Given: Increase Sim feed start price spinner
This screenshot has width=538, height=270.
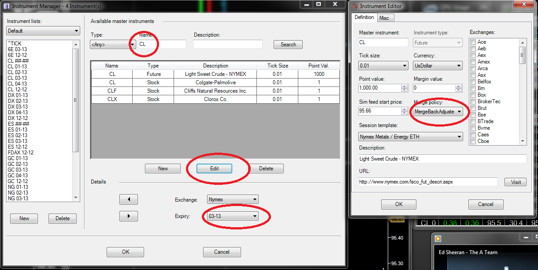Looking at the screenshot, I should point(404,109).
